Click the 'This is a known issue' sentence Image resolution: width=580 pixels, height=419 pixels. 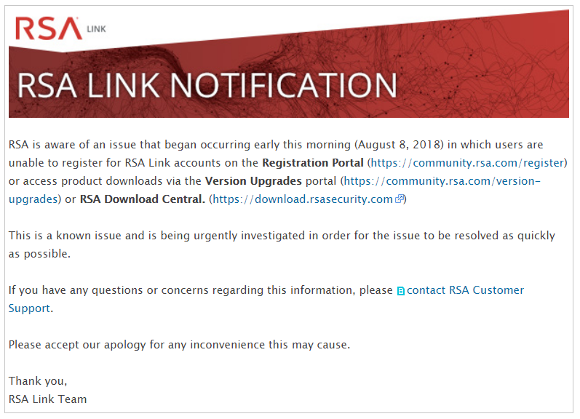pos(146,236)
